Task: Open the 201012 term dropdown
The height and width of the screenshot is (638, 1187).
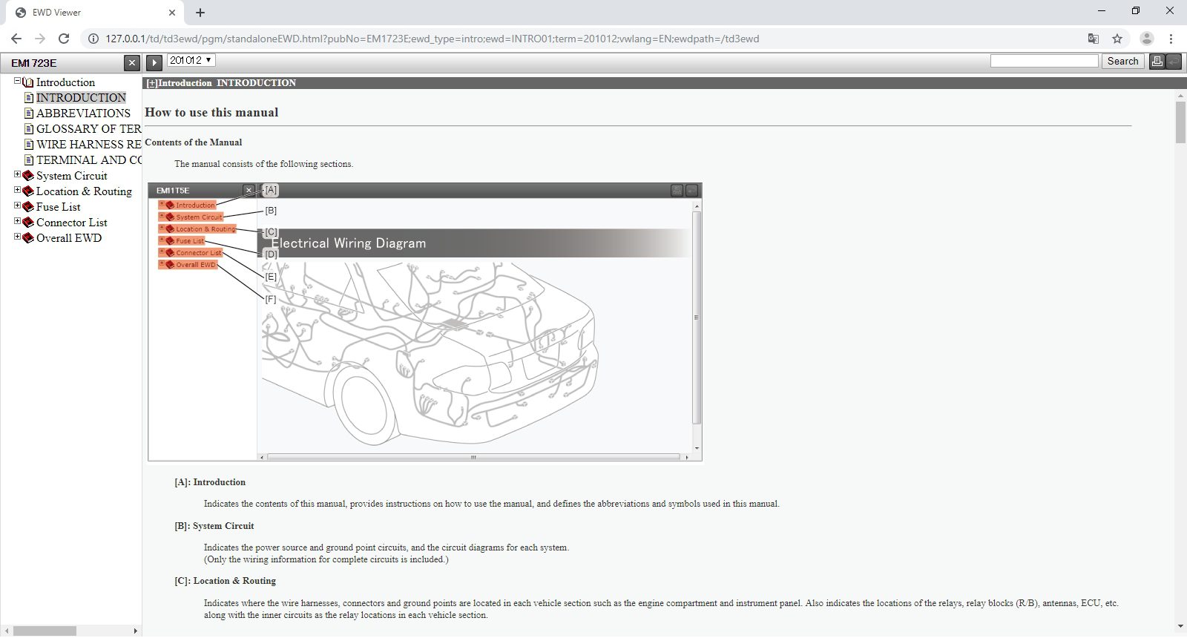Action: tap(191, 60)
